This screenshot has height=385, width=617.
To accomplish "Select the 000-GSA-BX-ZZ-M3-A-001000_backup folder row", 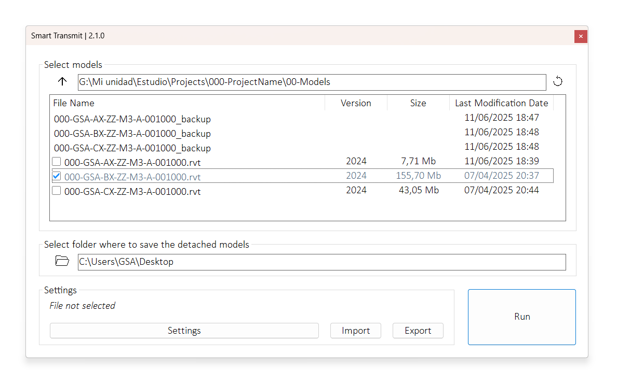I will coord(132,134).
